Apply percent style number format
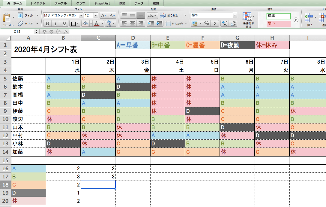Viewport: 326px width, 207px height. click(206, 23)
